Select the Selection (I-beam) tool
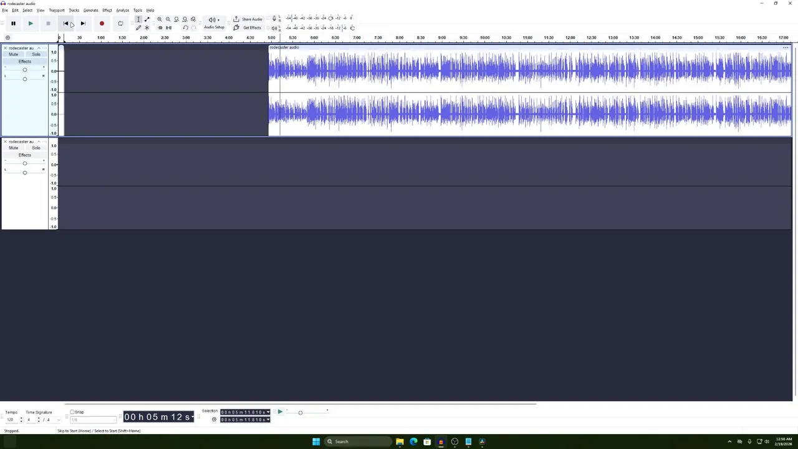This screenshot has height=449, width=798. (138, 19)
